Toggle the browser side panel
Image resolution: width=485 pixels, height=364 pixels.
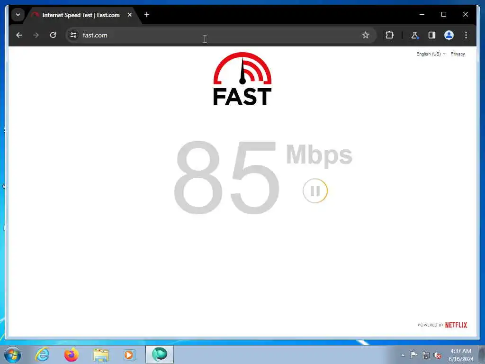point(432,35)
